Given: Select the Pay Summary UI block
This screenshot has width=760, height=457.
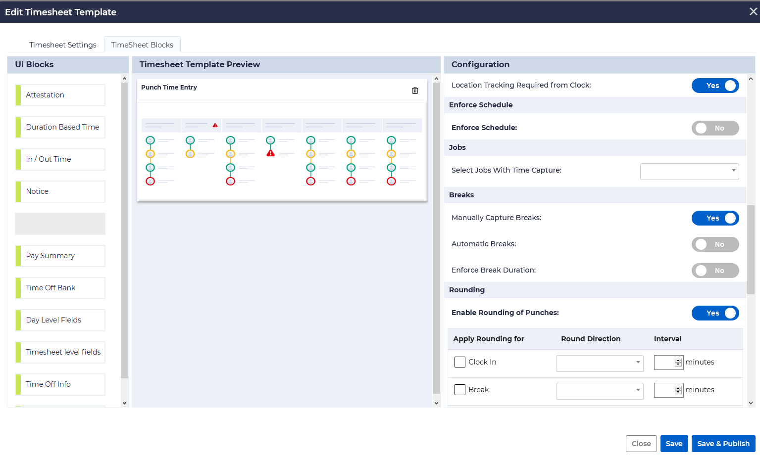Looking at the screenshot, I should coord(60,256).
